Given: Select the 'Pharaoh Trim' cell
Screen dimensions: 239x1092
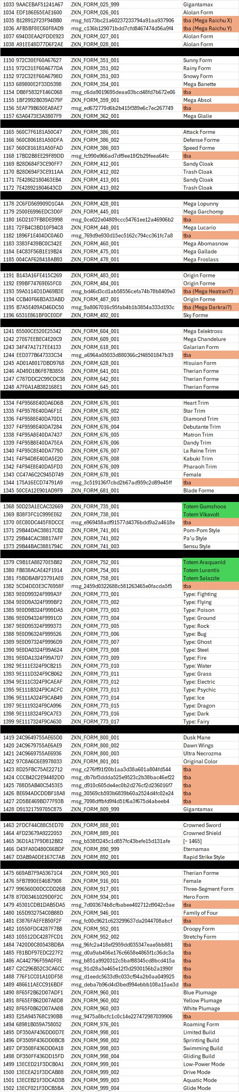Looking at the screenshot, I should (x=200, y=467).
